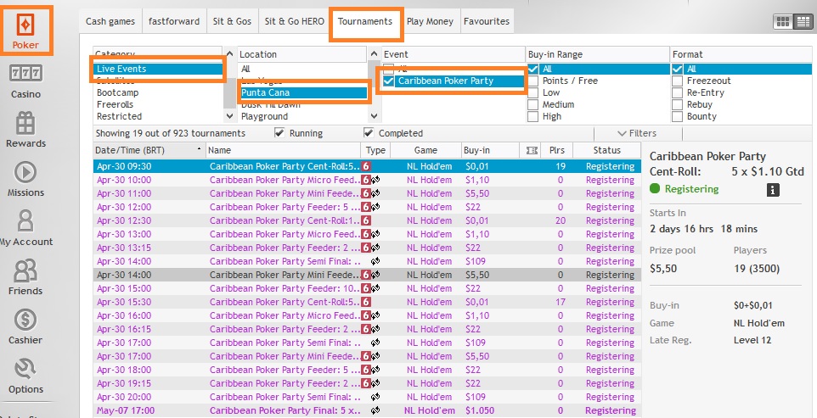
Task: Click the 6-max badge on Apr-30 12:30 Cent-Roll row
Action: point(366,220)
